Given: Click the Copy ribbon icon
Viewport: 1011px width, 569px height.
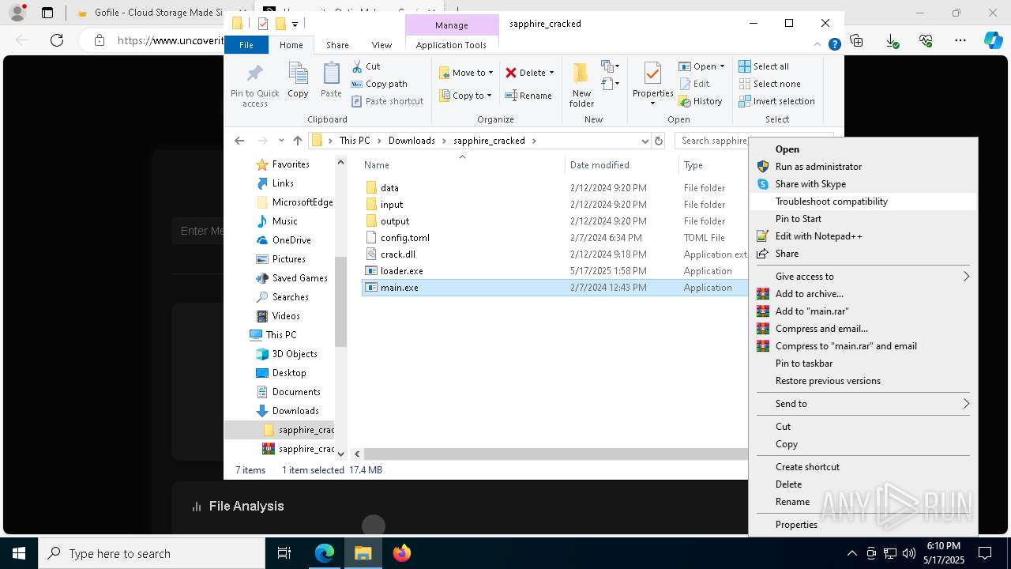Looking at the screenshot, I should [x=298, y=80].
